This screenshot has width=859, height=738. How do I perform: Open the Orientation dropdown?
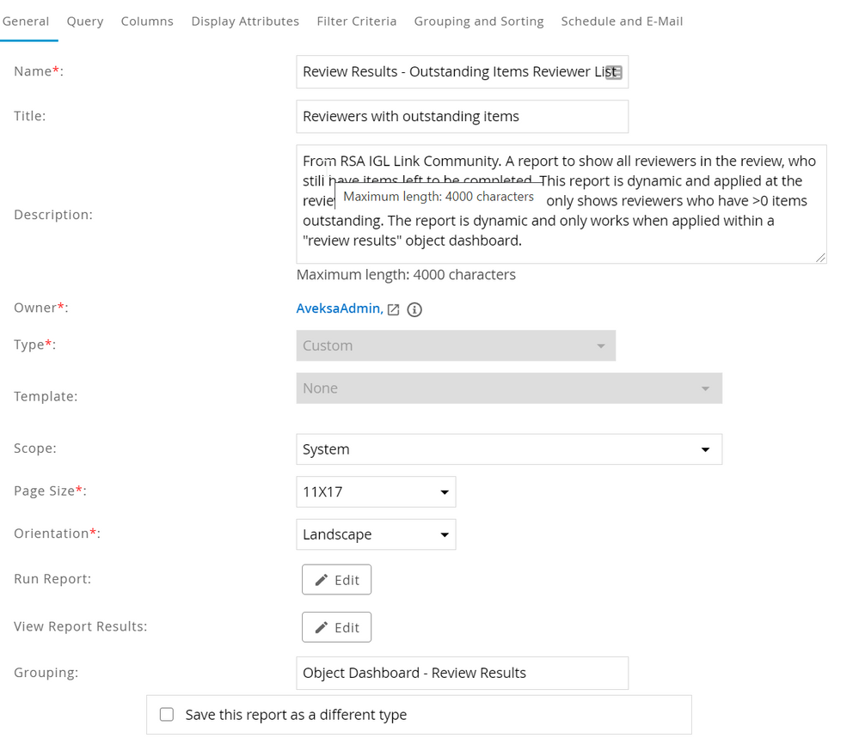click(x=376, y=534)
